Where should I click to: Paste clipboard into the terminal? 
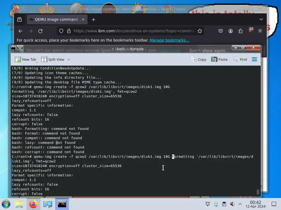pos(219,59)
